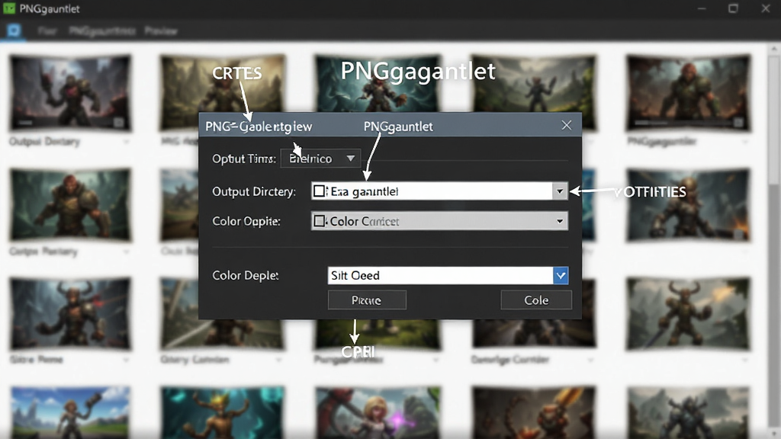Expand the Output Dirctery combo box arrow

pos(560,191)
